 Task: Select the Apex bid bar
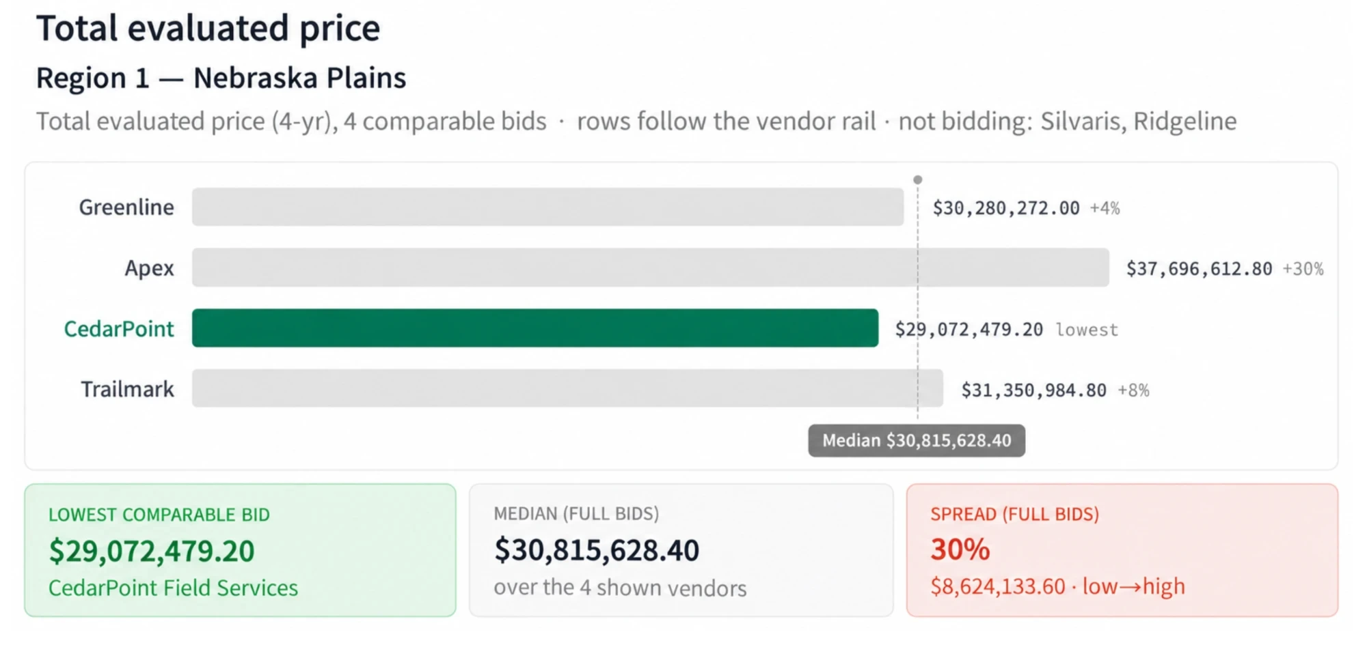pyautogui.click(x=650, y=268)
